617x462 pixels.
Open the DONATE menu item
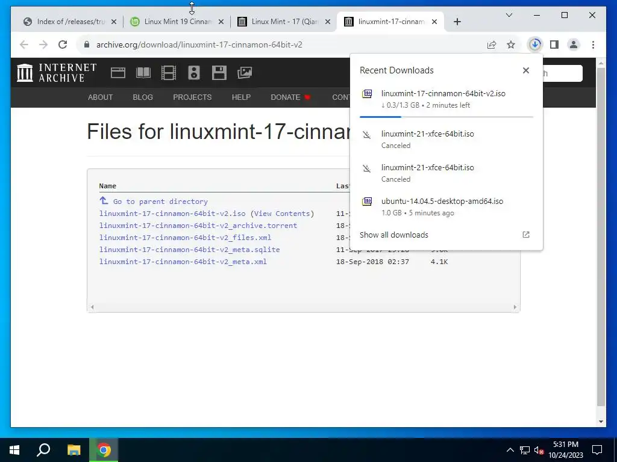[x=290, y=97]
